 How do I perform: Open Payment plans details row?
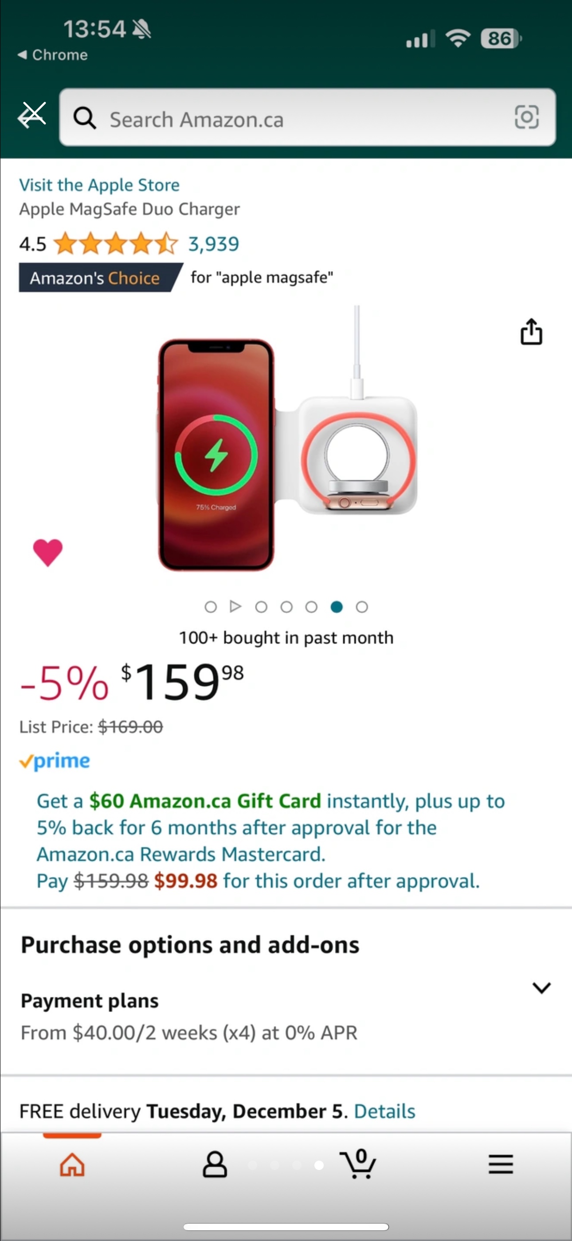tap(189, 1016)
